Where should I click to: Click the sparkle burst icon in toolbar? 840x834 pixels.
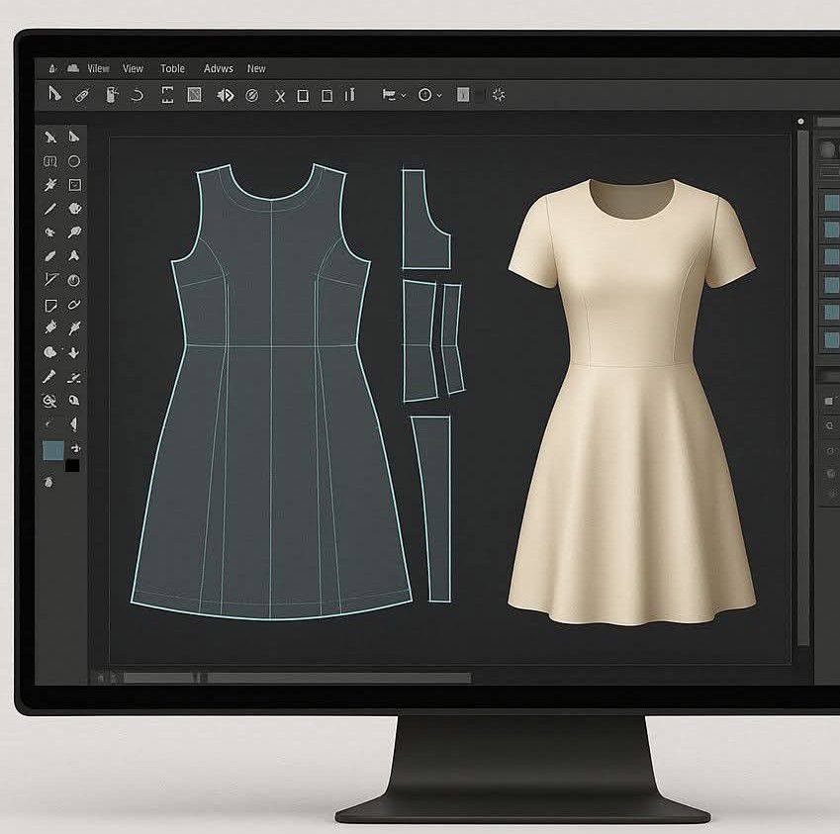pyautogui.click(x=499, y=95)
